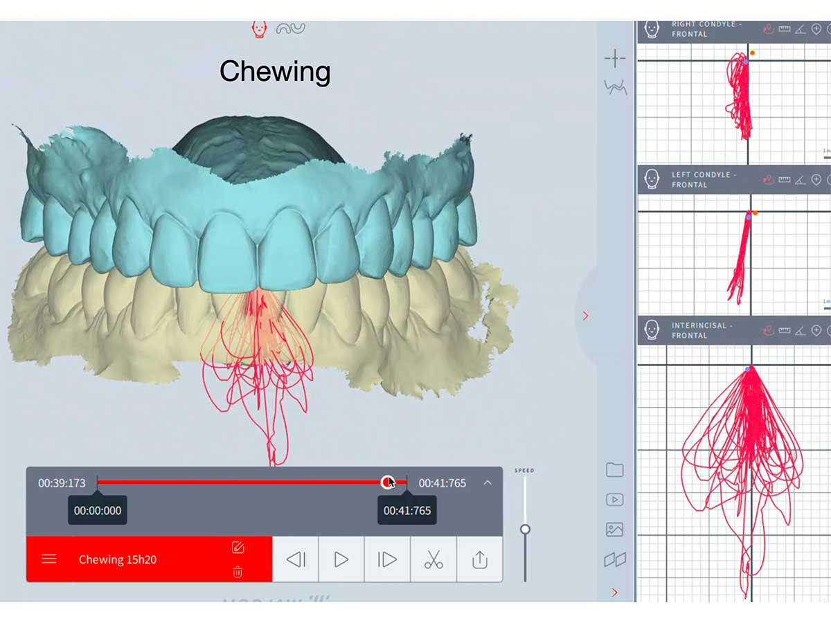The height and width of the screenshot is (623, 831).
Task: Select angle tool in Left Condyle panel
Action: (800, 180)
